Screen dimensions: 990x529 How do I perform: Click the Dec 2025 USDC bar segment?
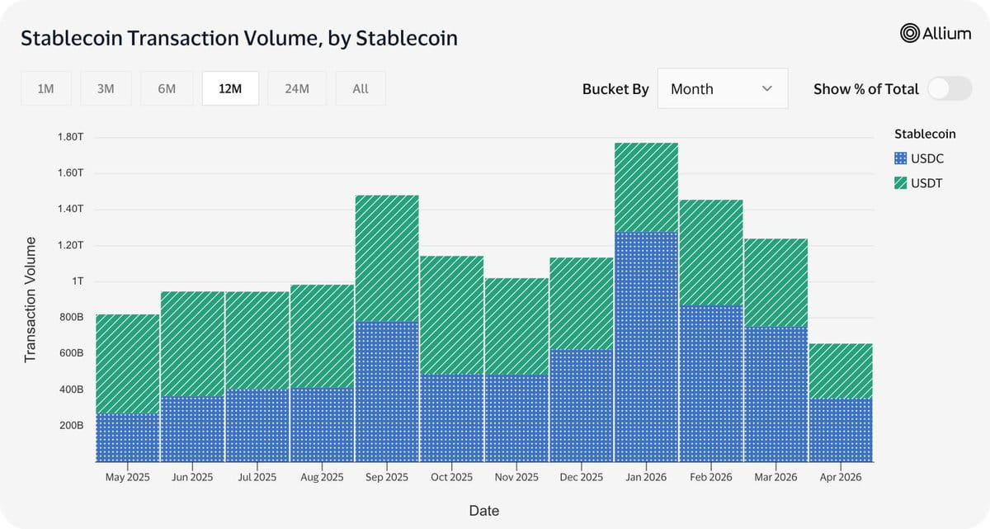582,405
